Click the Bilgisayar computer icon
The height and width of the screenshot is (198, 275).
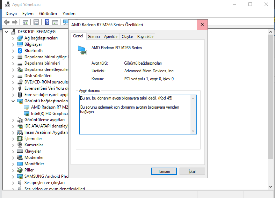[20, 44]
